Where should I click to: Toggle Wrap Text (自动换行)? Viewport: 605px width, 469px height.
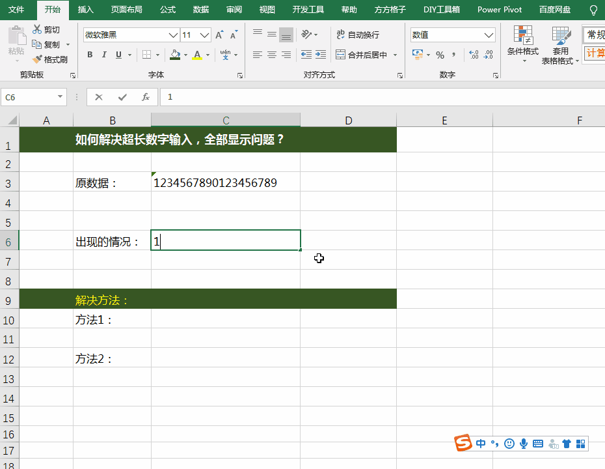[358, 35]
